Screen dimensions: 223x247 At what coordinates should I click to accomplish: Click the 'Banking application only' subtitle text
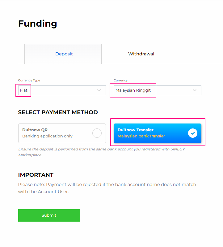click(47, 136)
